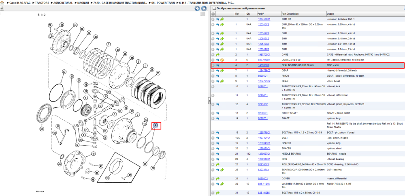Open part number link 1270697C1
405x196 pixels.
tap(264, 154)
